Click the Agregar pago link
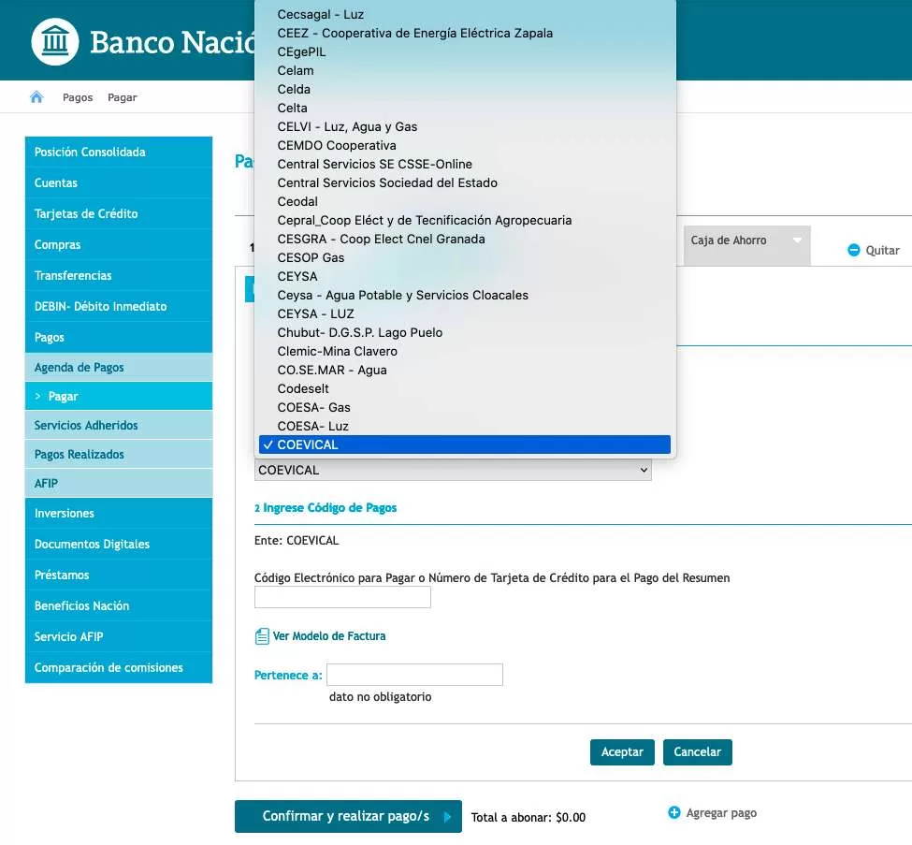The width and height of the screenshot is (912, 845). 721,813
